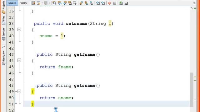Click line number 42 in the gutter

click(11, 49)
